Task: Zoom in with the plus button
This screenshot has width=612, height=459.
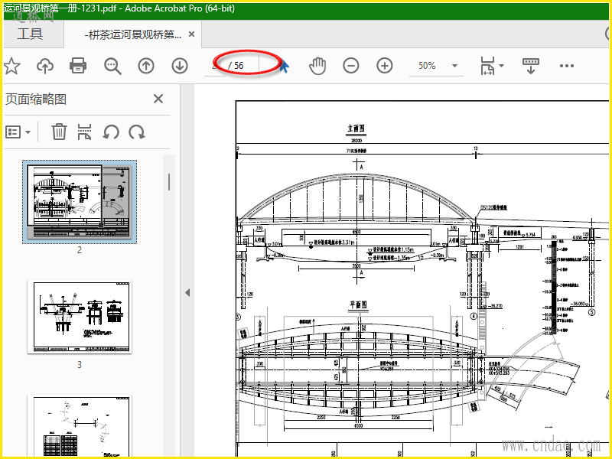Action: (385, 66)
